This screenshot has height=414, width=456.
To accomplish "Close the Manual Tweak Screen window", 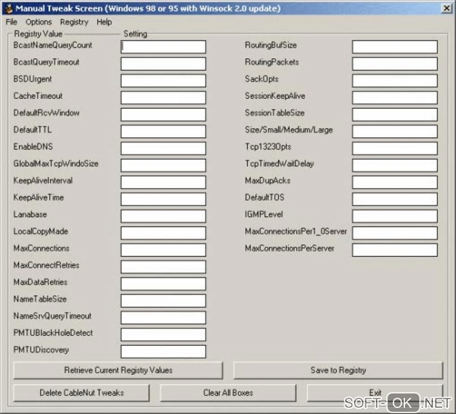I will pos(446,8).
